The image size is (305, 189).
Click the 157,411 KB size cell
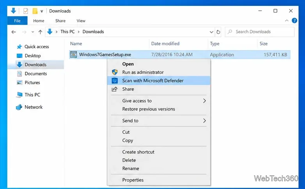pos(275,54)
